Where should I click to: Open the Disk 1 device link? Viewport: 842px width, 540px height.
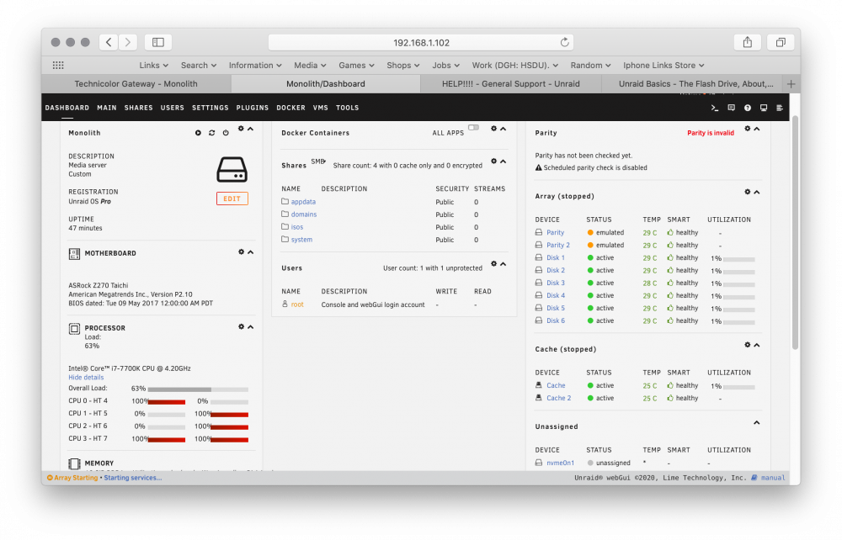coord(556,257)
